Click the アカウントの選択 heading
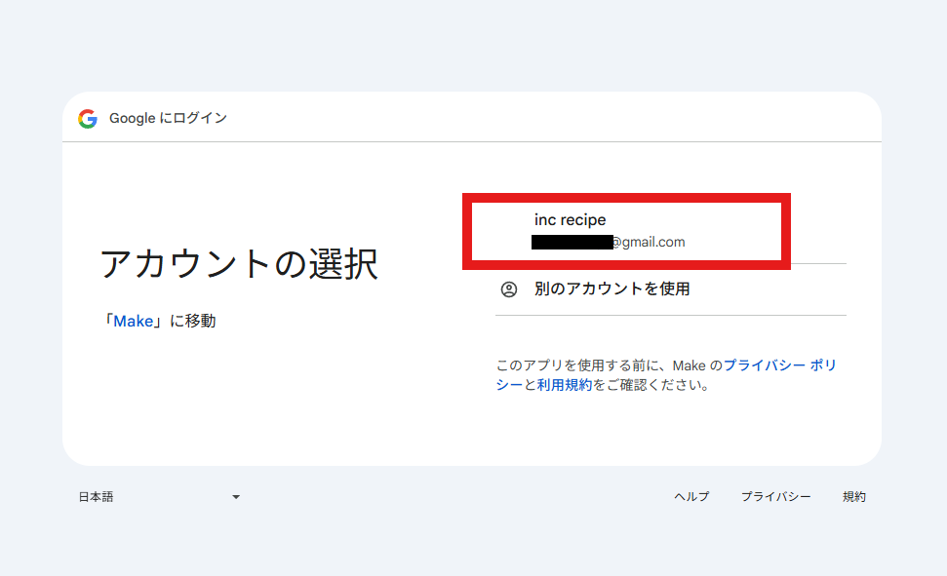 (x=239, y=264)
